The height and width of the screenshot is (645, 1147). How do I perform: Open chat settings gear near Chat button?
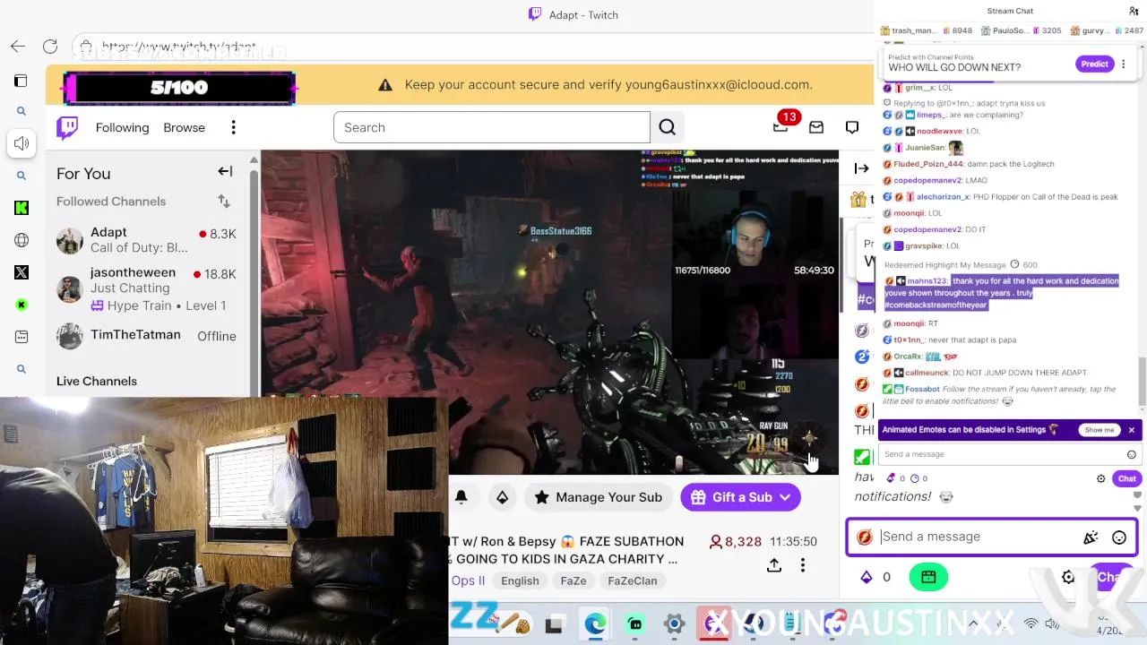[1101, 479]
